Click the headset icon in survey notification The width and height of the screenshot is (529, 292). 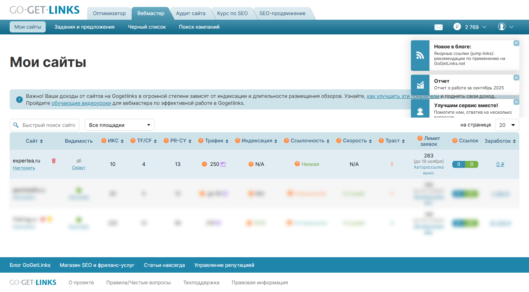(x=420, y=111)
